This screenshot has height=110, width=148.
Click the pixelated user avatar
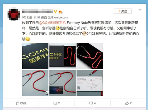coord(14,14)
